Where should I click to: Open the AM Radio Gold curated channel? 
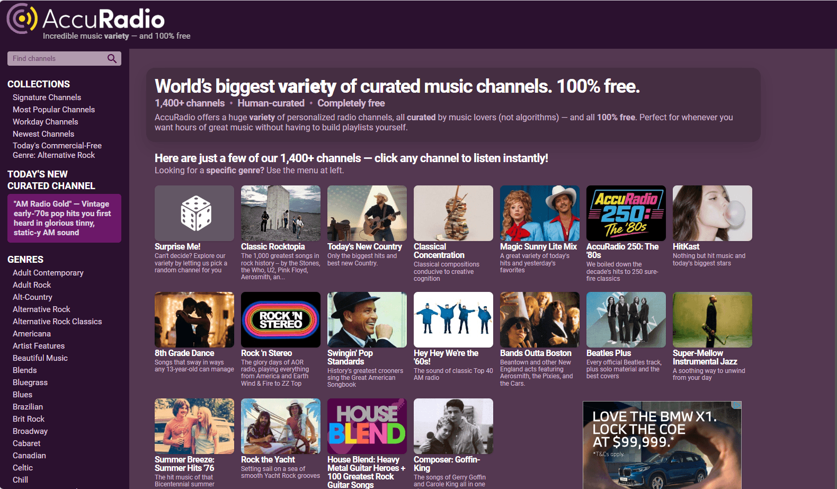coord(64,218)
